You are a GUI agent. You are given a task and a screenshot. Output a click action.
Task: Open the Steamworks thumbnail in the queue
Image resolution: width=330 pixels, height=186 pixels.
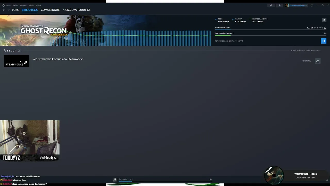tap(16, 61)
